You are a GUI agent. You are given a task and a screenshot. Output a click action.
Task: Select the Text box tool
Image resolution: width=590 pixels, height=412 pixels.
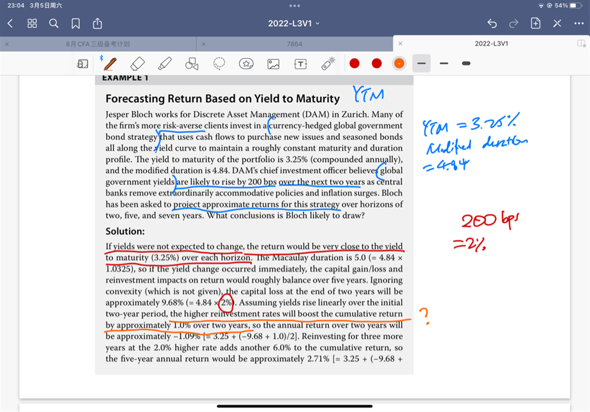[x=300, y=63]
